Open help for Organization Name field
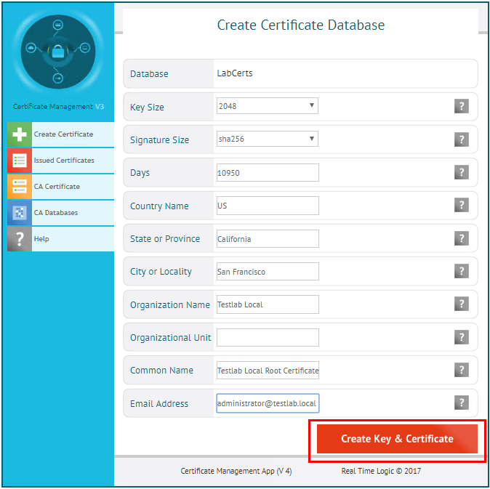Screen dimensions: 490x489 [x=461, y=304]
